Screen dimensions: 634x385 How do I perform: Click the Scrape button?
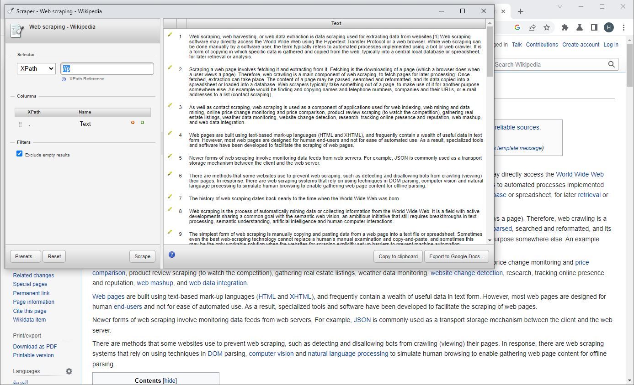coord(143,256)
